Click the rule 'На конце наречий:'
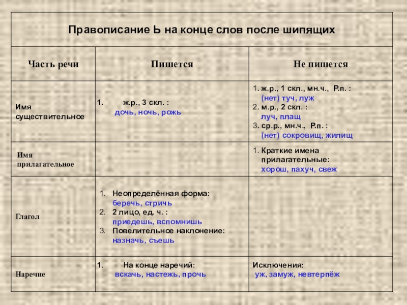 pos(159,265)
